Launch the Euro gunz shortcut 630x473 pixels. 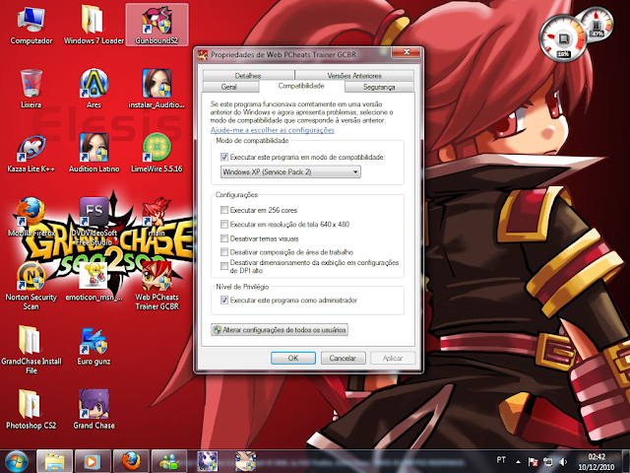tap(94, 346)
